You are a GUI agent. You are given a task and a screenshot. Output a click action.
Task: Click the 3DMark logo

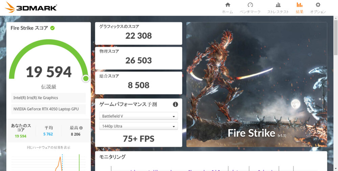(31, 7)
